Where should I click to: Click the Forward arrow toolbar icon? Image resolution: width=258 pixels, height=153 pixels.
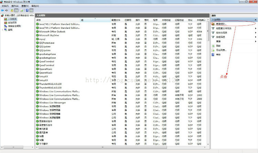(7, 10)
